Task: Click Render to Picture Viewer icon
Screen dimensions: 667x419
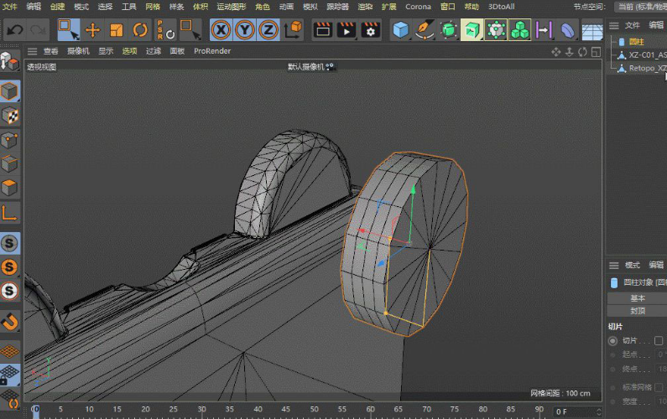Action: click(x=347, y=30)
